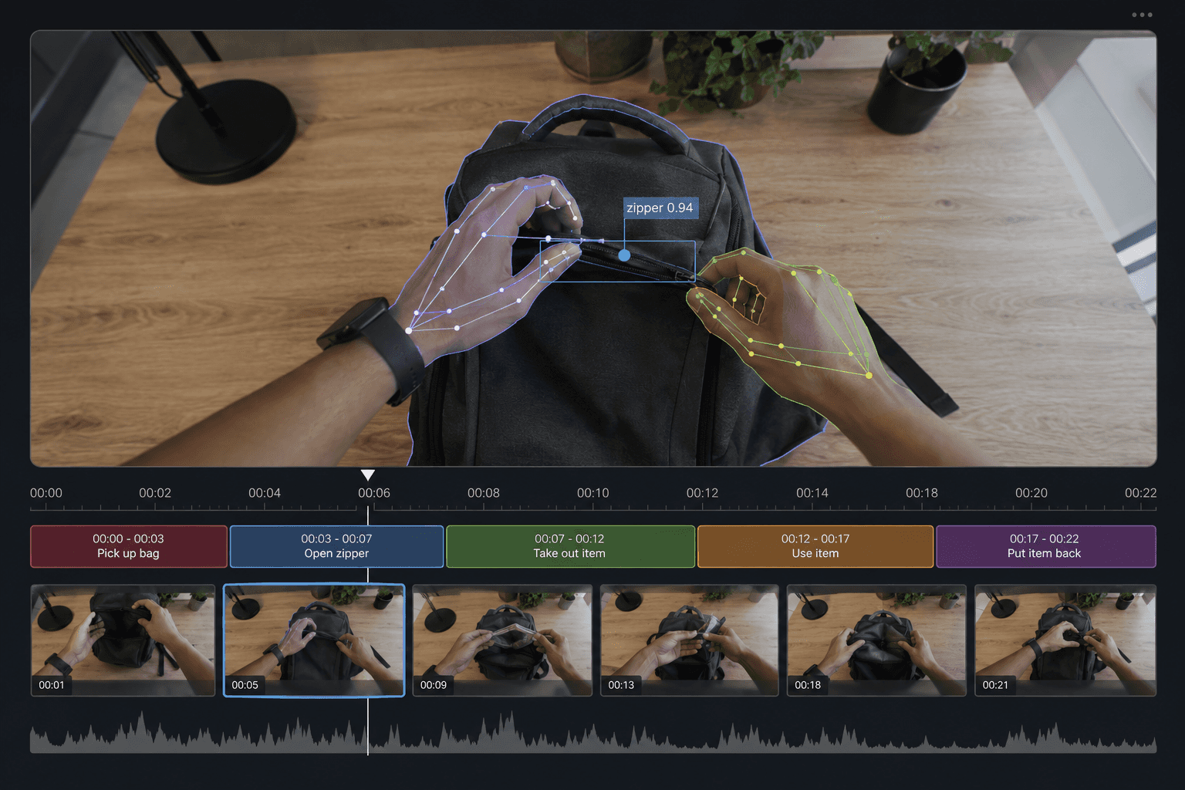Open the highlighted 00:05 frame thumbnail
Screen dimensions: 1185x790
pos(314,640)
